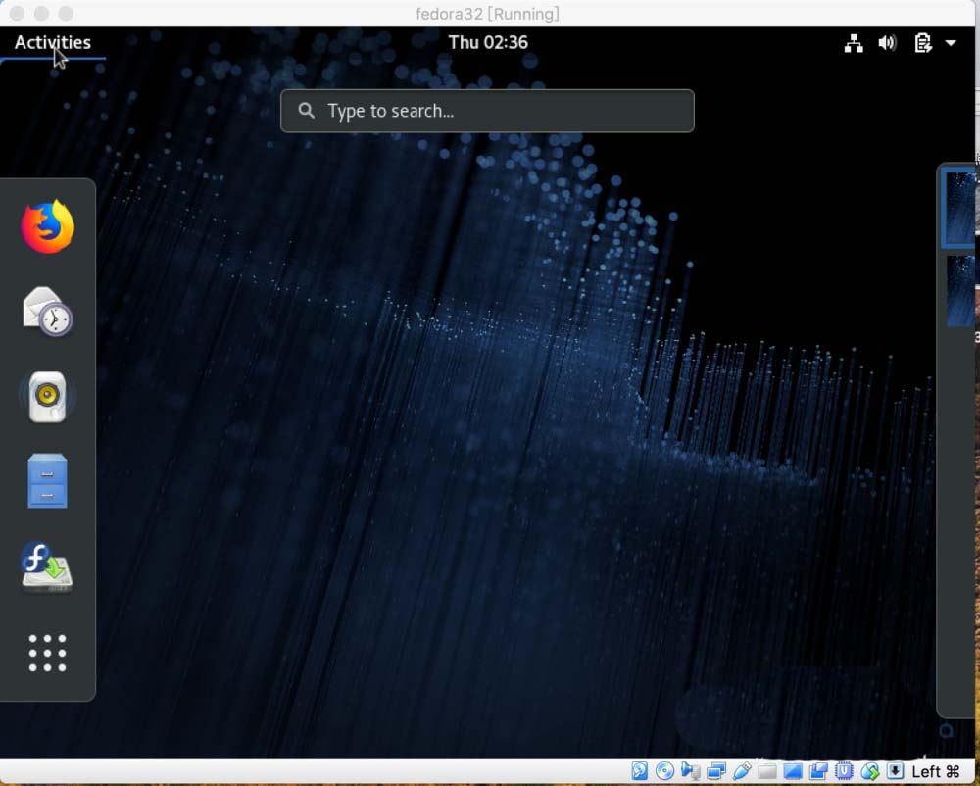
Task: Select the first workspace thumbnail
Action: tap(960, 208)
